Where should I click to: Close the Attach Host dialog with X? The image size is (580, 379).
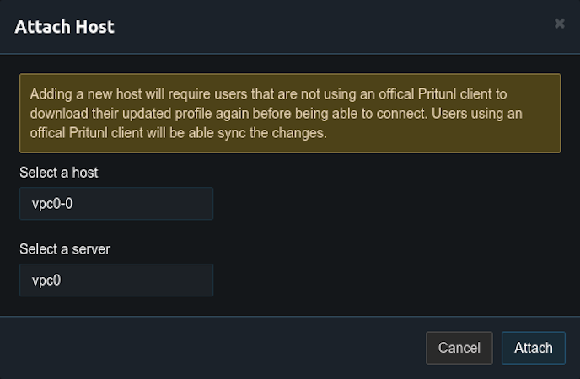coord(559,24)
